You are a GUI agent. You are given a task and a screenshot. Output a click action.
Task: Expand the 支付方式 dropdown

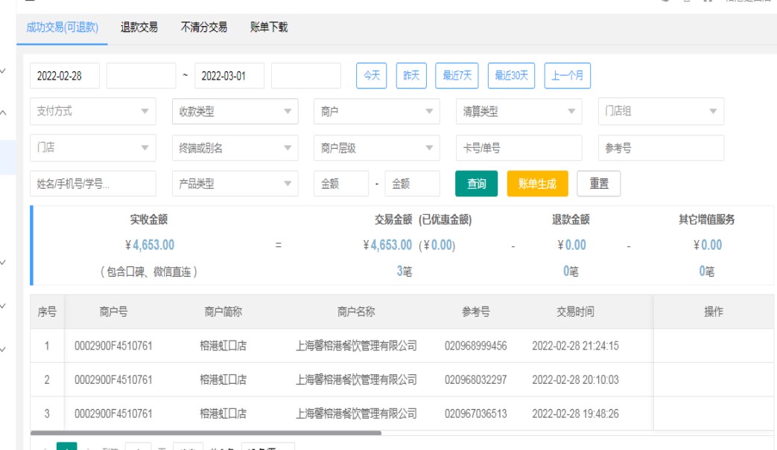click(x=93, y=112)
